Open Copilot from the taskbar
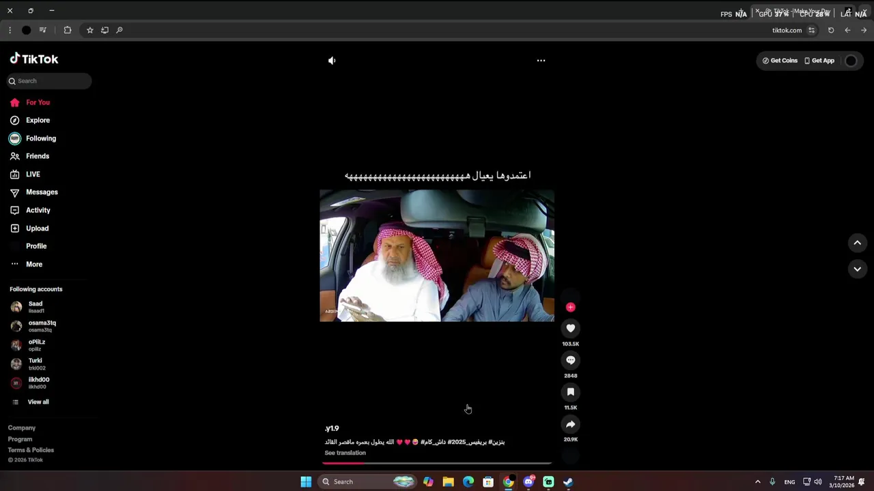The width and height of the screenshot is (874, 491). 428,481
